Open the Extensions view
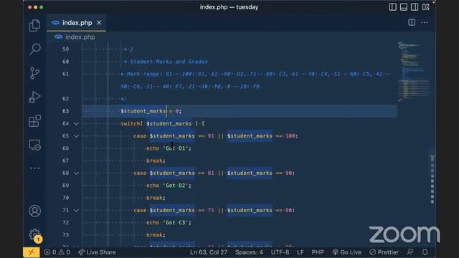 (34, 121)
